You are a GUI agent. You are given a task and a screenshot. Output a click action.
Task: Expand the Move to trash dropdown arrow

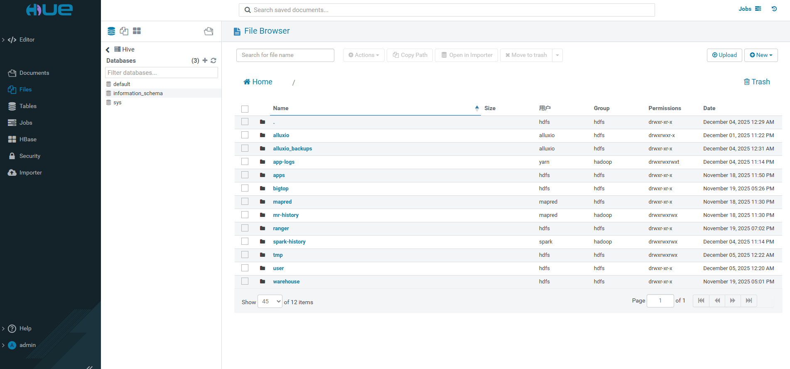[557, 55]
